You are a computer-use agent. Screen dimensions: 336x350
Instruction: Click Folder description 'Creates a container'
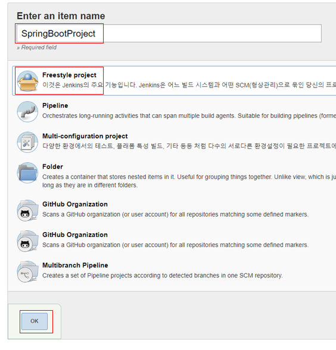tap(189, 181)
